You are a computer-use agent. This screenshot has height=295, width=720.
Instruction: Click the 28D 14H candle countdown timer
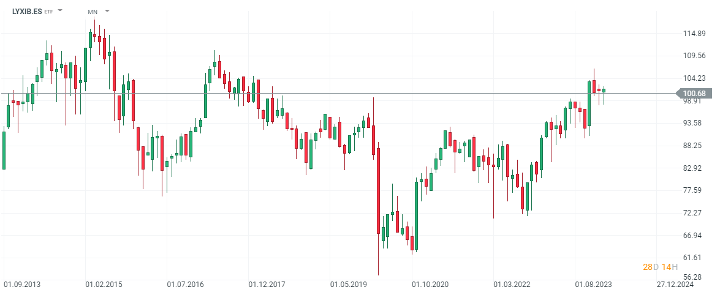click(658, 267)
